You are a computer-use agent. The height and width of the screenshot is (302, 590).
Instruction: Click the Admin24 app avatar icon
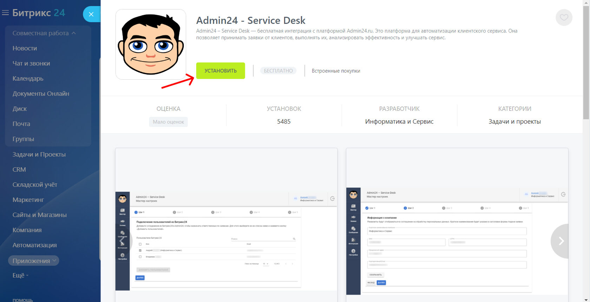[x=151, y=44]
